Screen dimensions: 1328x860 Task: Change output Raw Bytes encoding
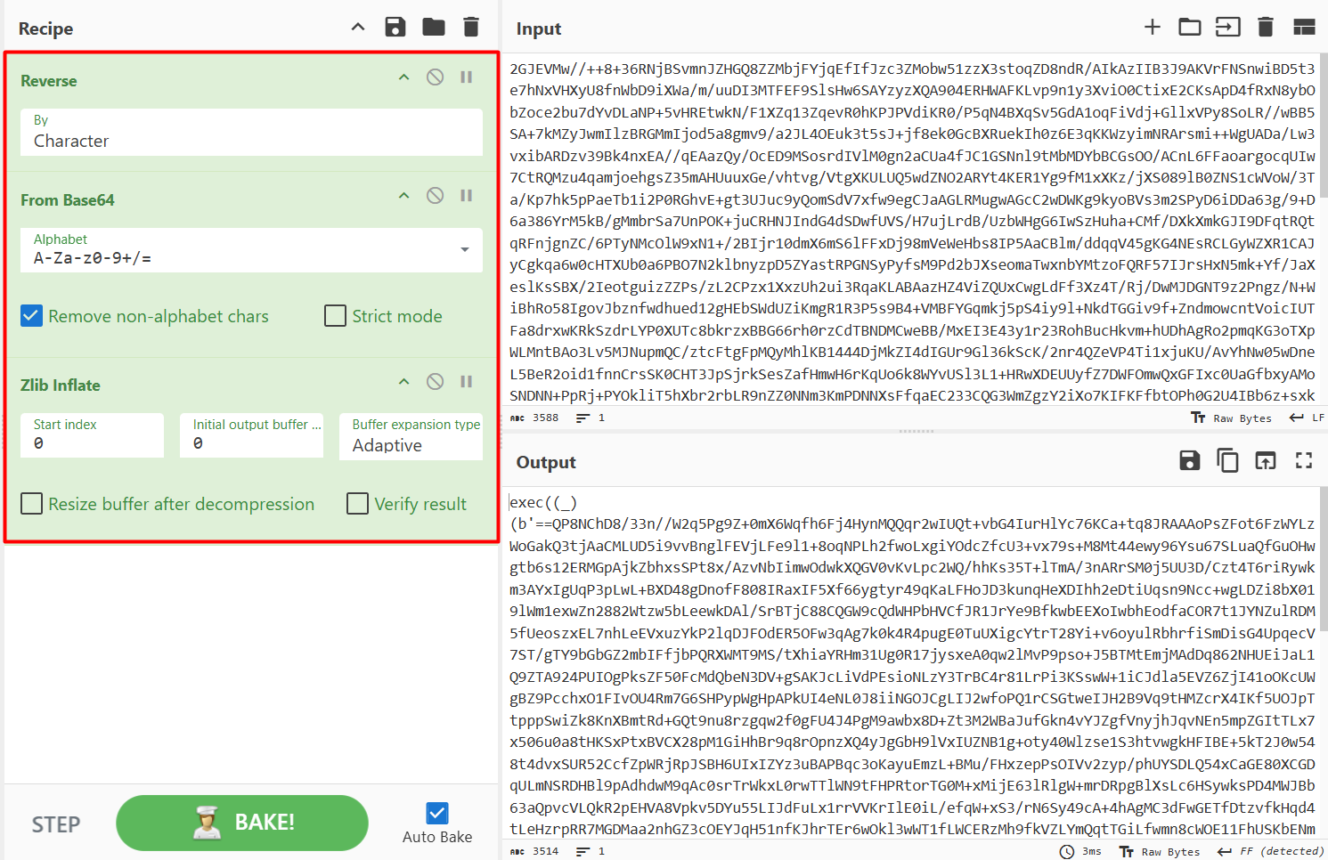pos(1160,851)
